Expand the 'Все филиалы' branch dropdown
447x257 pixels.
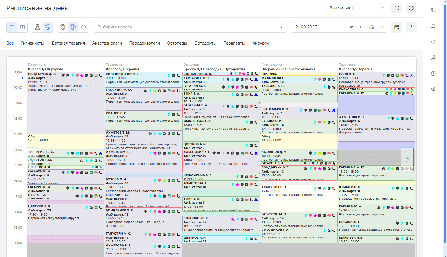coord(356,8)
